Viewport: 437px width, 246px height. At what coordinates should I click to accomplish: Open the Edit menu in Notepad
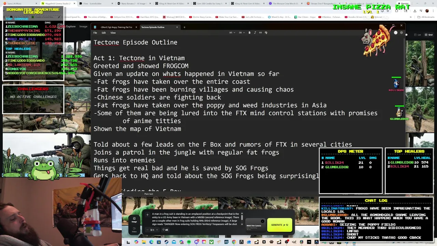tap(103, 33)
